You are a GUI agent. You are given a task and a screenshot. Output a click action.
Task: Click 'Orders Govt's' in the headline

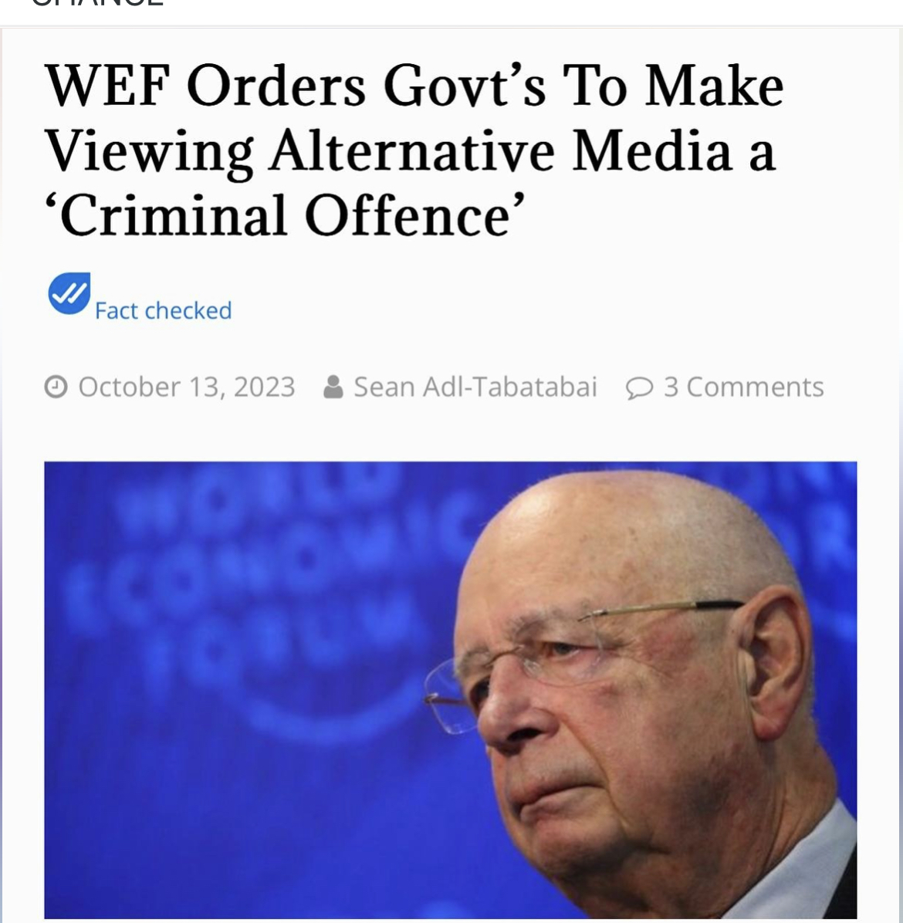366,86
